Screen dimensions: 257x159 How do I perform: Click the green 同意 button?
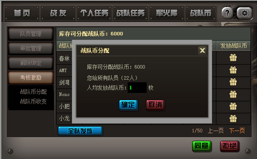[x=202, y=146]
